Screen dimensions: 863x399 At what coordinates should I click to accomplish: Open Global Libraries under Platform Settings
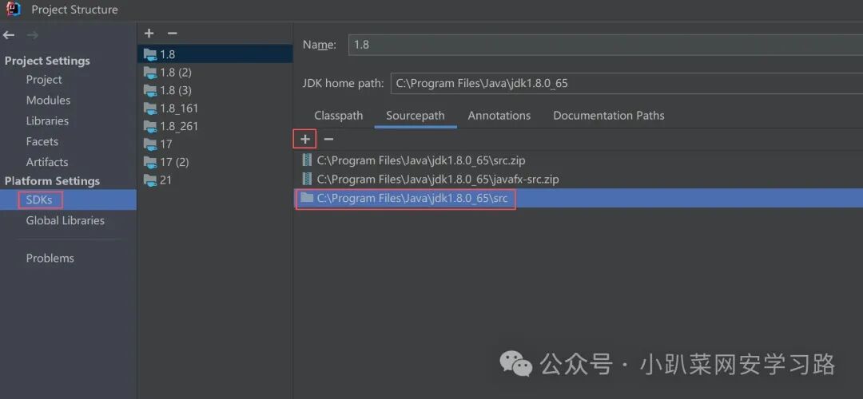65,220
